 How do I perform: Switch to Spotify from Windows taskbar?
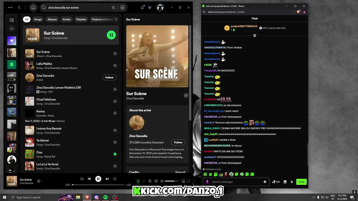tap(105, 197)
